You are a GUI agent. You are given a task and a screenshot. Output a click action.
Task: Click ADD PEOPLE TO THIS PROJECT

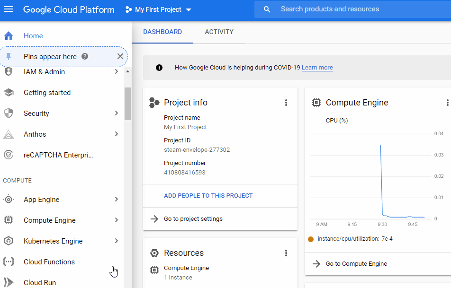(208, 195)
